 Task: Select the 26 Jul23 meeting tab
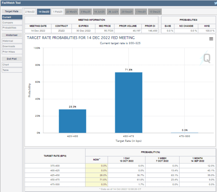tap(113, 12)
